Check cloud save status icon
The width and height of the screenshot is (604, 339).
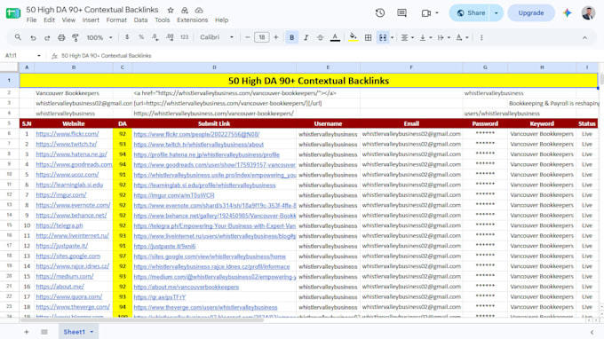tap(199, 10)
